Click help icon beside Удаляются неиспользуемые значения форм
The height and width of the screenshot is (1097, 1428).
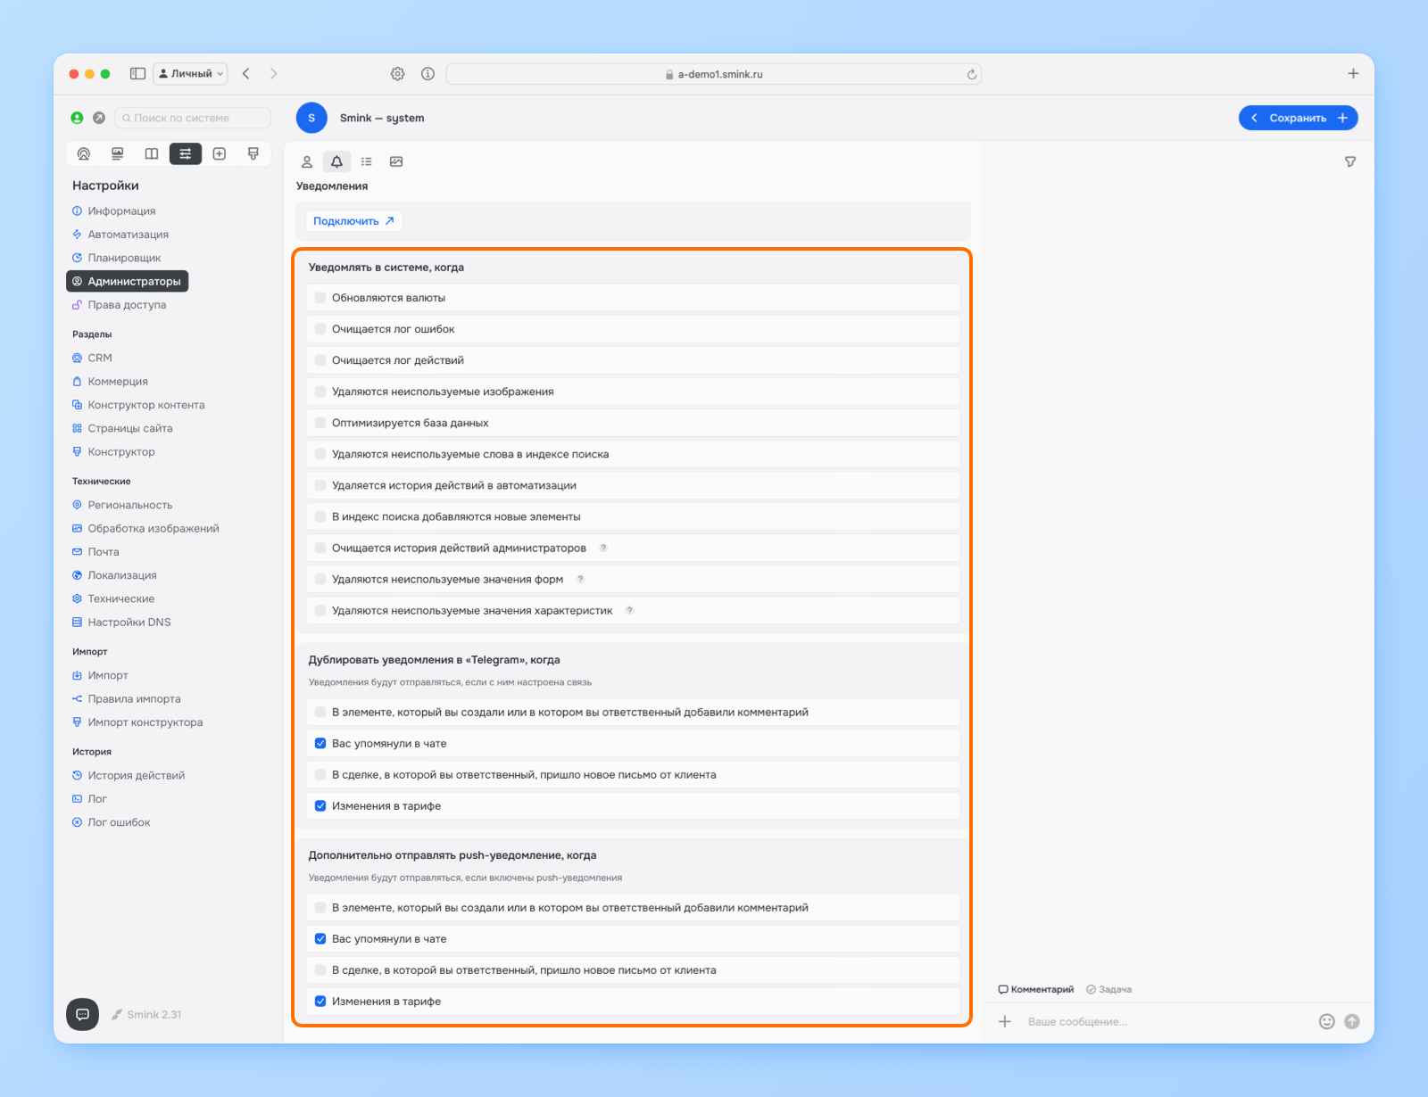pyautogui.click(x=580, y=579)
